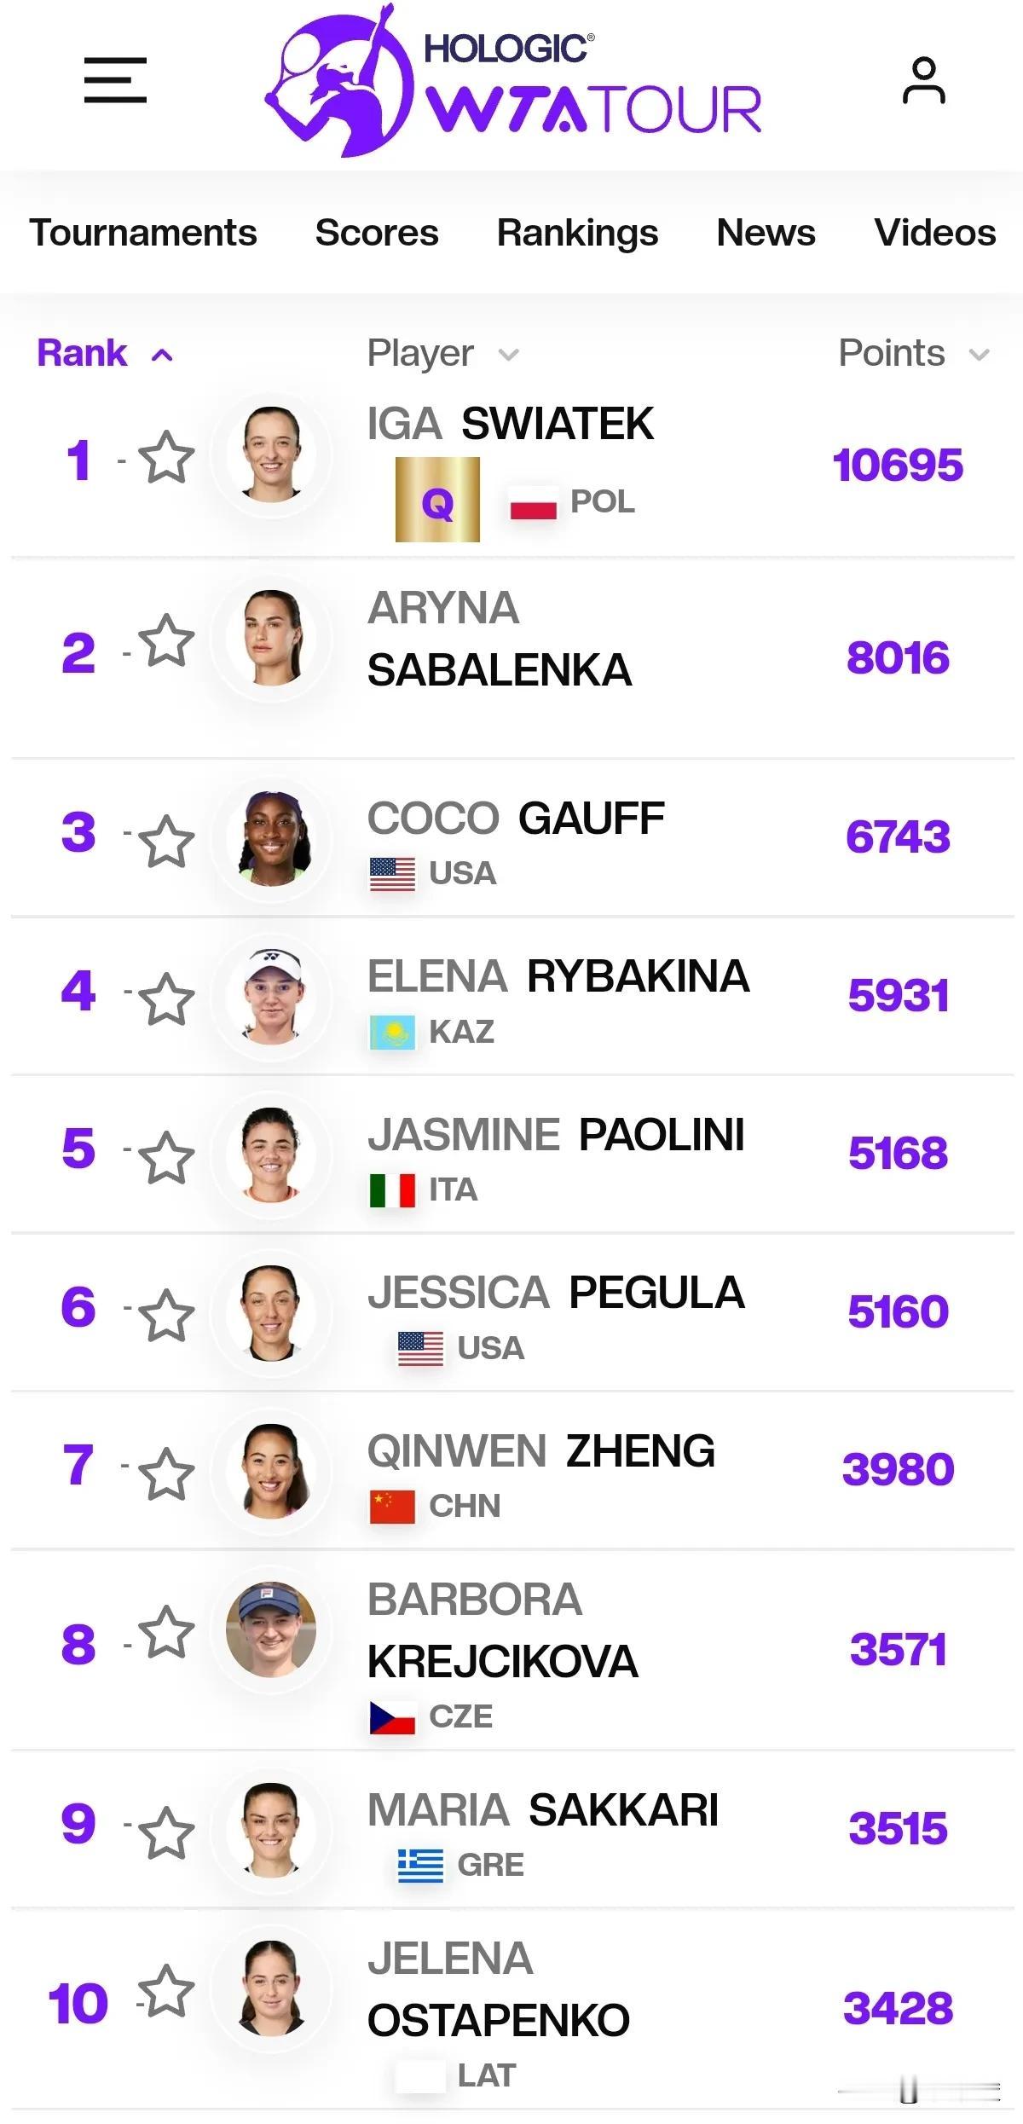
Task: Click the Poland flag icon
Action: coord(534,502)
